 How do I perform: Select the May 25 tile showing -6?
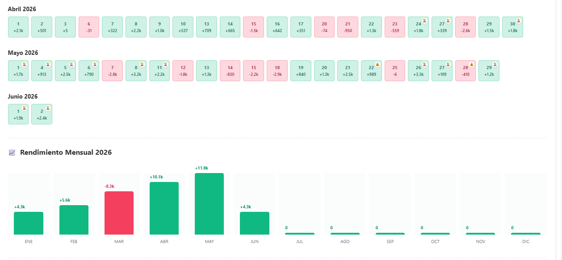[395, 70]
